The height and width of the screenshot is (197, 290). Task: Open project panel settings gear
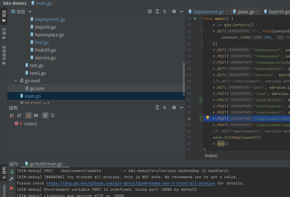tap(174, 11)
